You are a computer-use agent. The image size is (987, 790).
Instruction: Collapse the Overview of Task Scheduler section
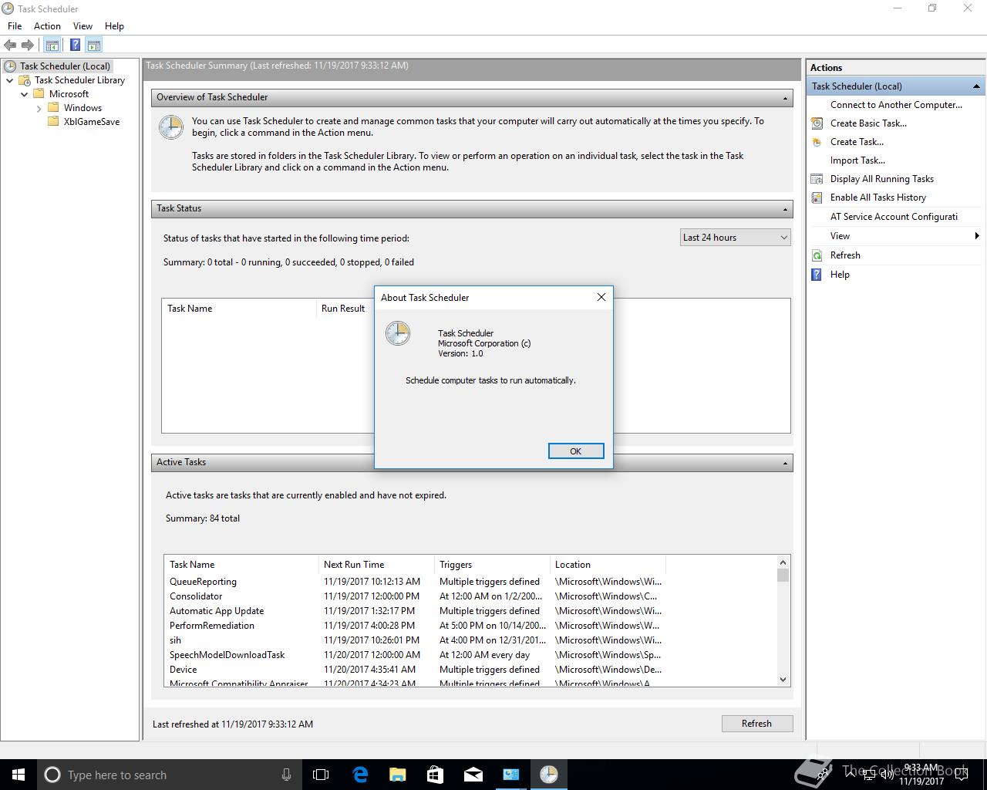click(785, 98)
